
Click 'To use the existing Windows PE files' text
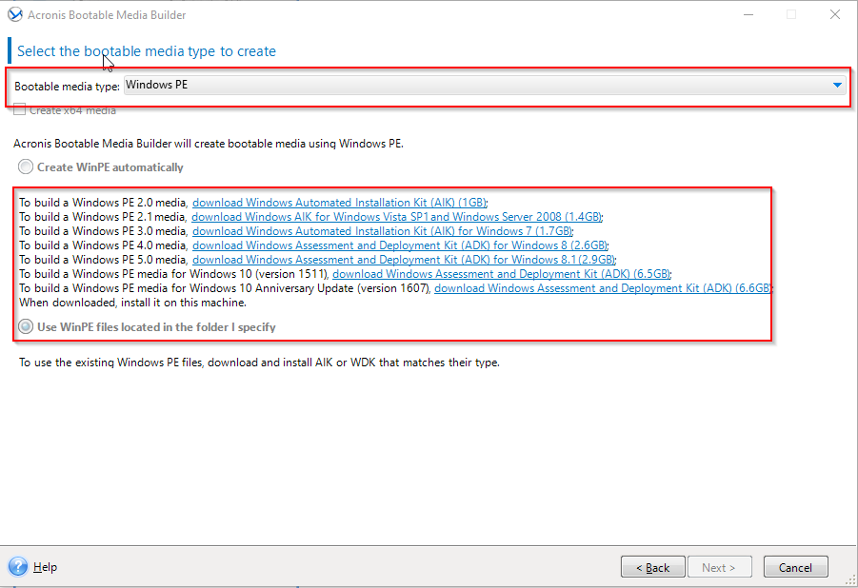point(259,363)
